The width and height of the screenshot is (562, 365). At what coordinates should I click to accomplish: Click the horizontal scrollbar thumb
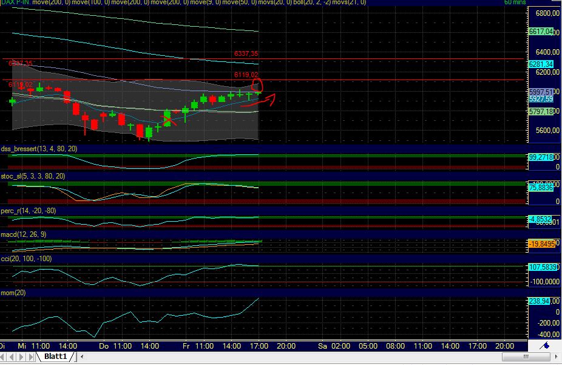click(526, 356)
